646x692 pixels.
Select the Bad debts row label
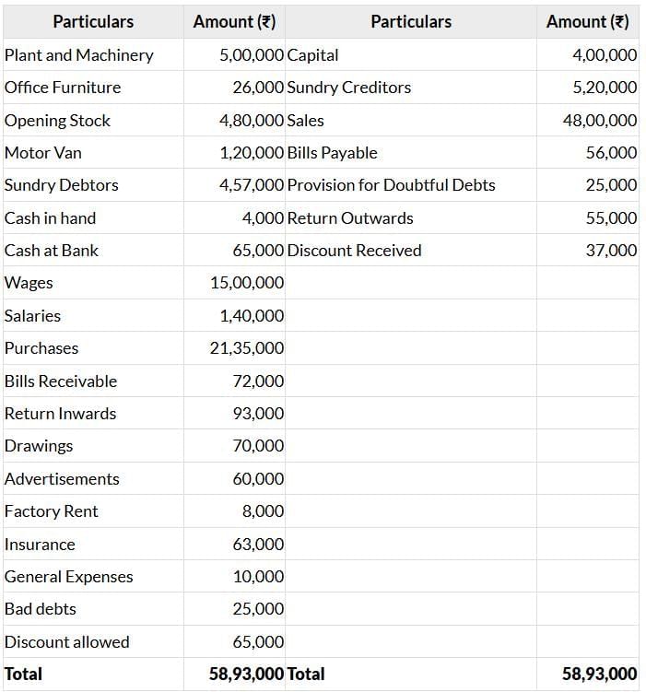(x=41, y=609)
